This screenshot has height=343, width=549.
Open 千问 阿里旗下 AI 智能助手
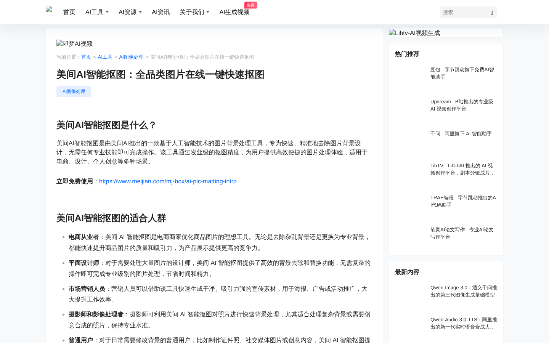(461, 134)
